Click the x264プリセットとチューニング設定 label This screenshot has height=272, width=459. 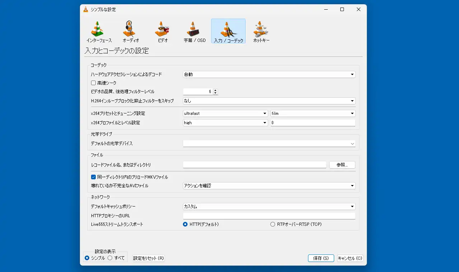click(118, 113)
